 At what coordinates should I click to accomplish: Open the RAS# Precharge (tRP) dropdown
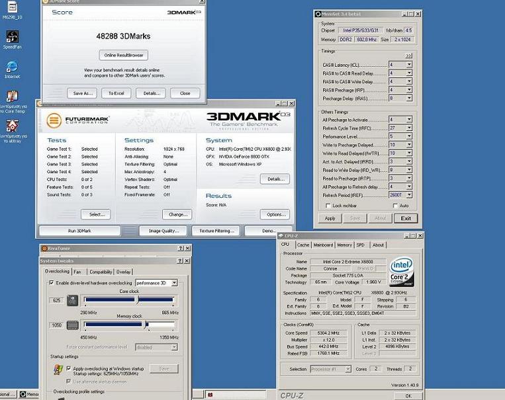click(409, 90)
